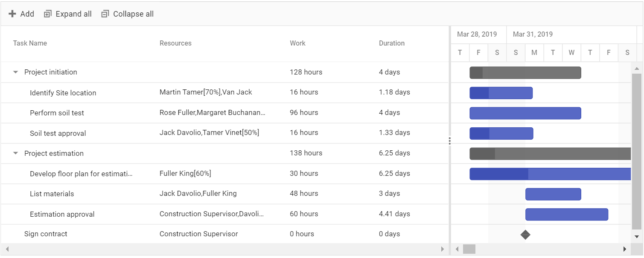Select the List materials taskbar
This screenshot has width=644, height=258.
[x=553, y=194]
